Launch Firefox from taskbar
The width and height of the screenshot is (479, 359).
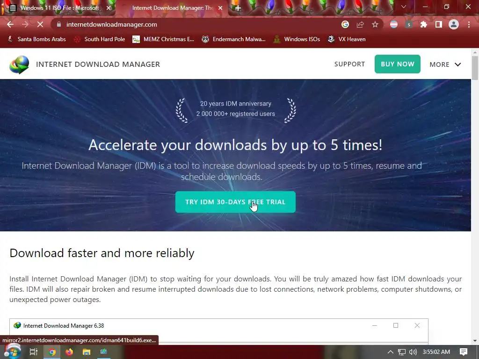point(69,352)
